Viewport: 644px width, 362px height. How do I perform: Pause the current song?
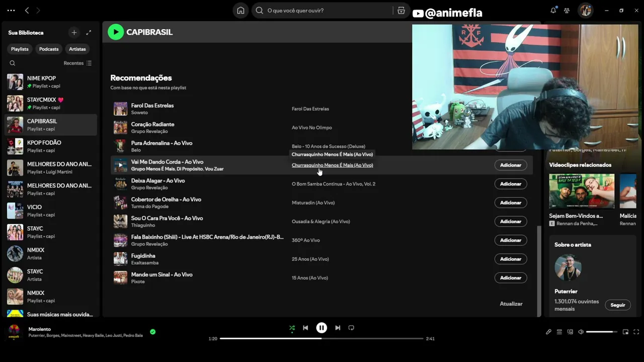point(321,328)
